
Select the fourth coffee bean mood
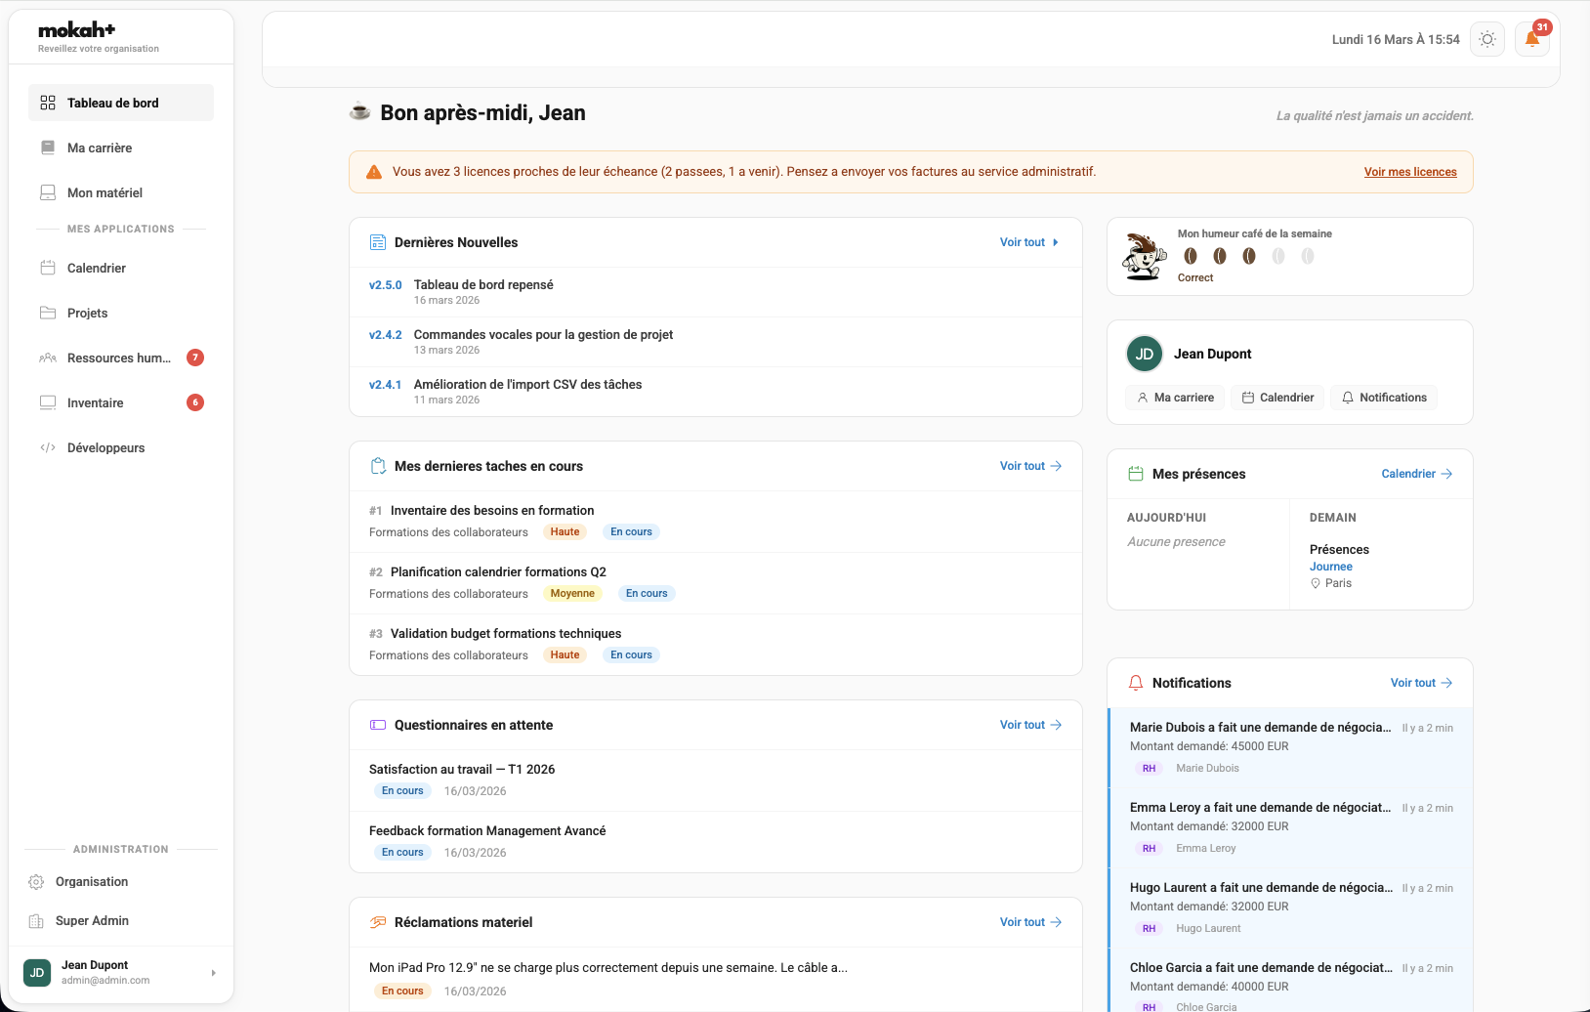pos(1277,256)
